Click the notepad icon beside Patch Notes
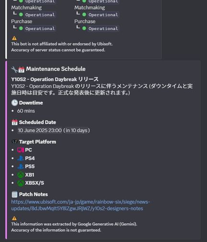Viewport: 207px width, 242px height. (x=14, y=194)
